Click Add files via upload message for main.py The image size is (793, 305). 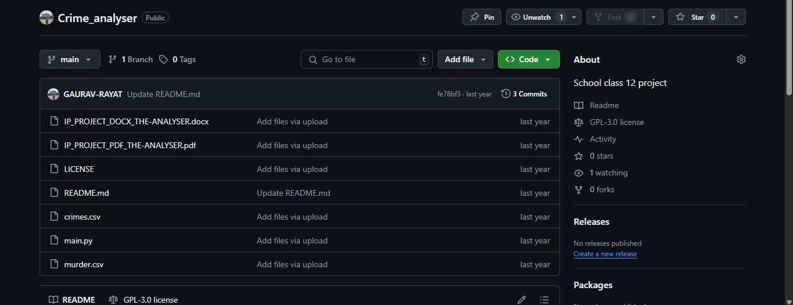tap(292, 241)
